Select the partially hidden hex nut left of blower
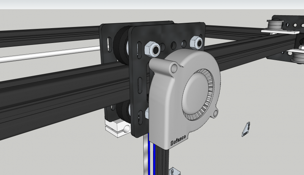 (x=146, y=113)
